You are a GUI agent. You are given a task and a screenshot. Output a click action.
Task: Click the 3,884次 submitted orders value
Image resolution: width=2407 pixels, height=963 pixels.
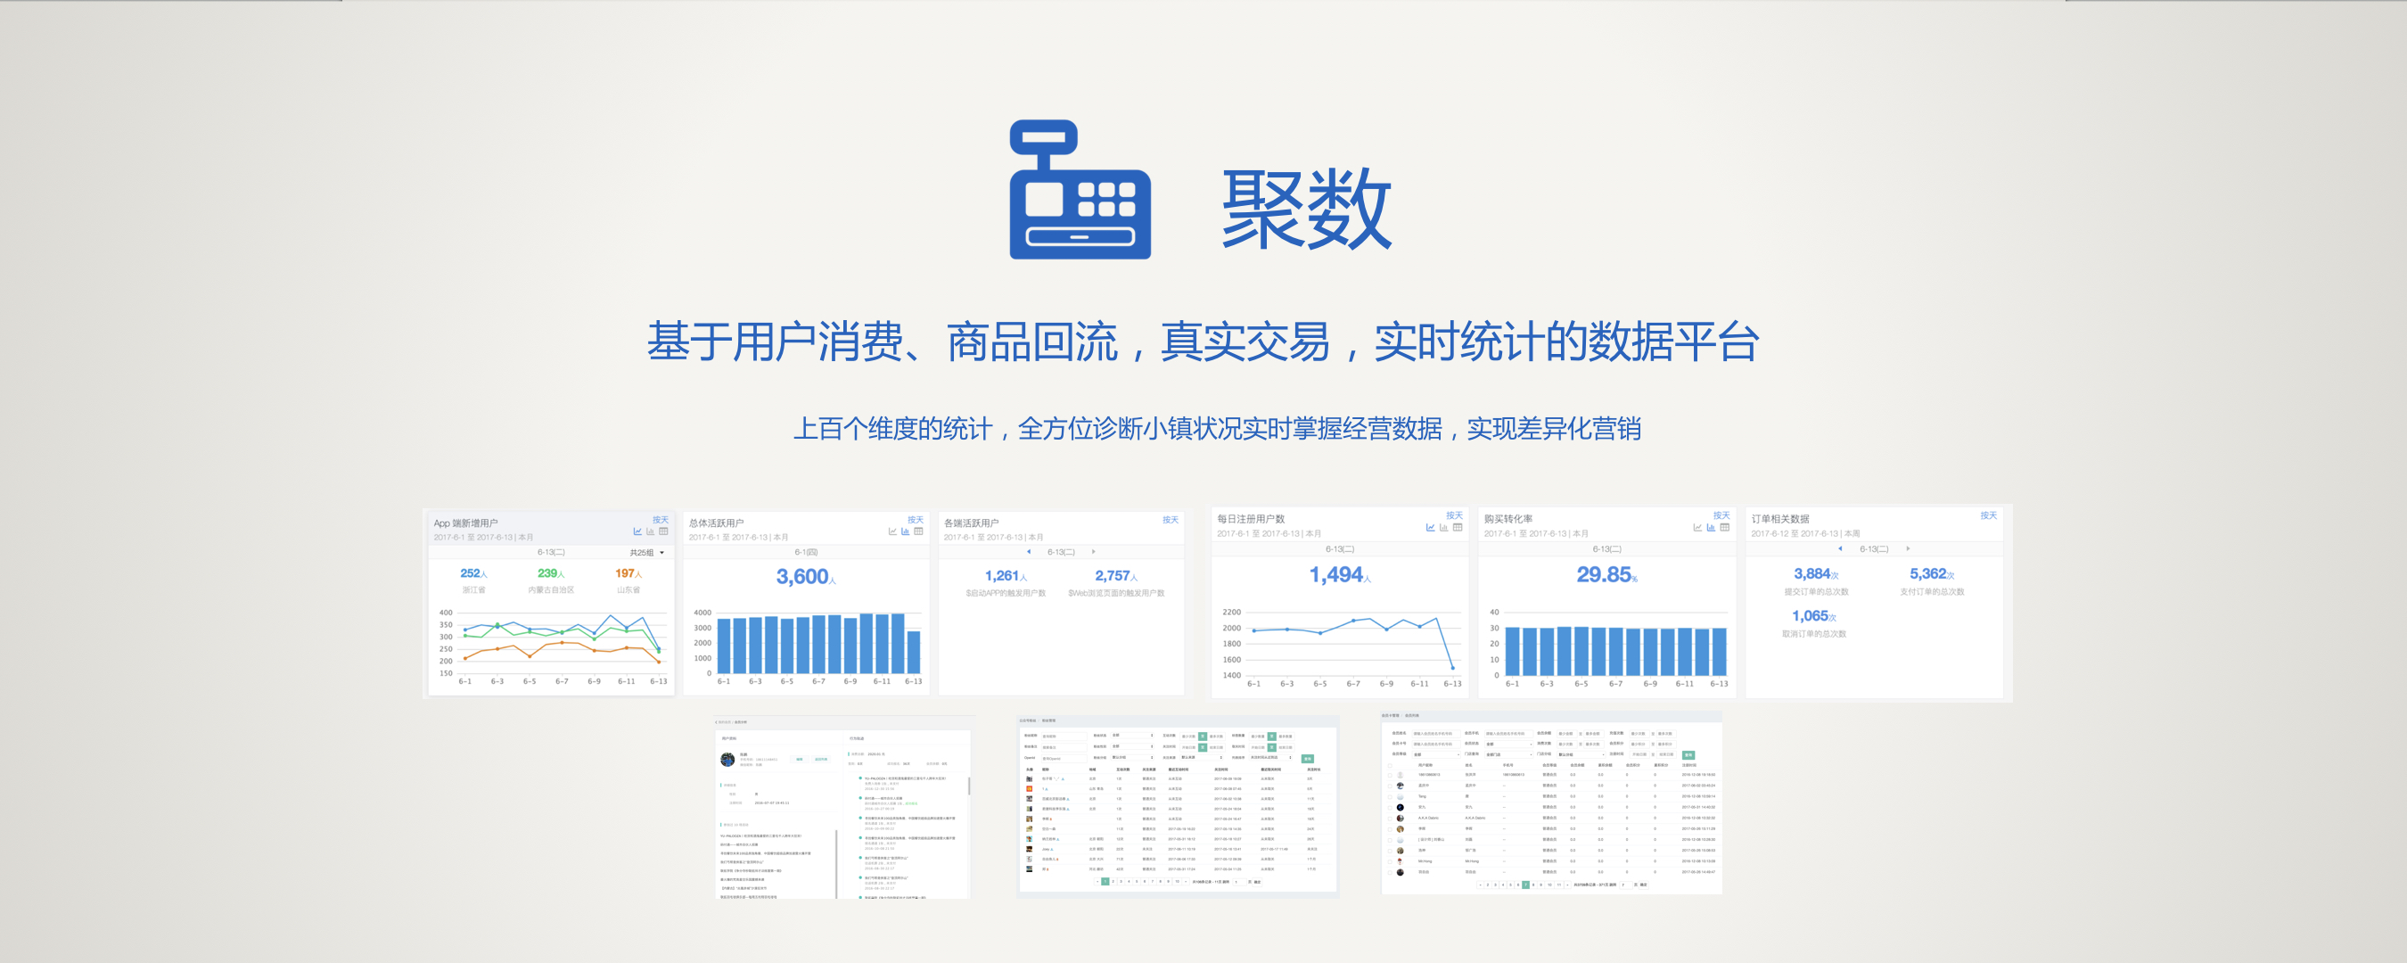[x=1817, y=574]
